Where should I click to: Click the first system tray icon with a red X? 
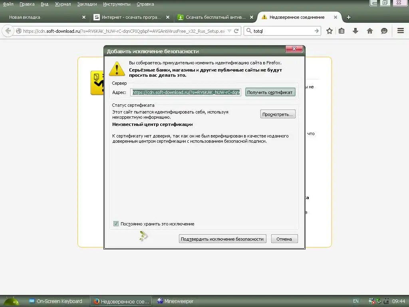click(371, 301)
